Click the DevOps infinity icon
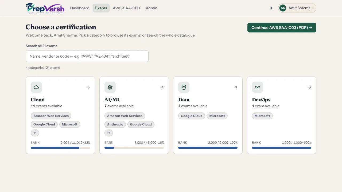 click(x=258, y=87)
